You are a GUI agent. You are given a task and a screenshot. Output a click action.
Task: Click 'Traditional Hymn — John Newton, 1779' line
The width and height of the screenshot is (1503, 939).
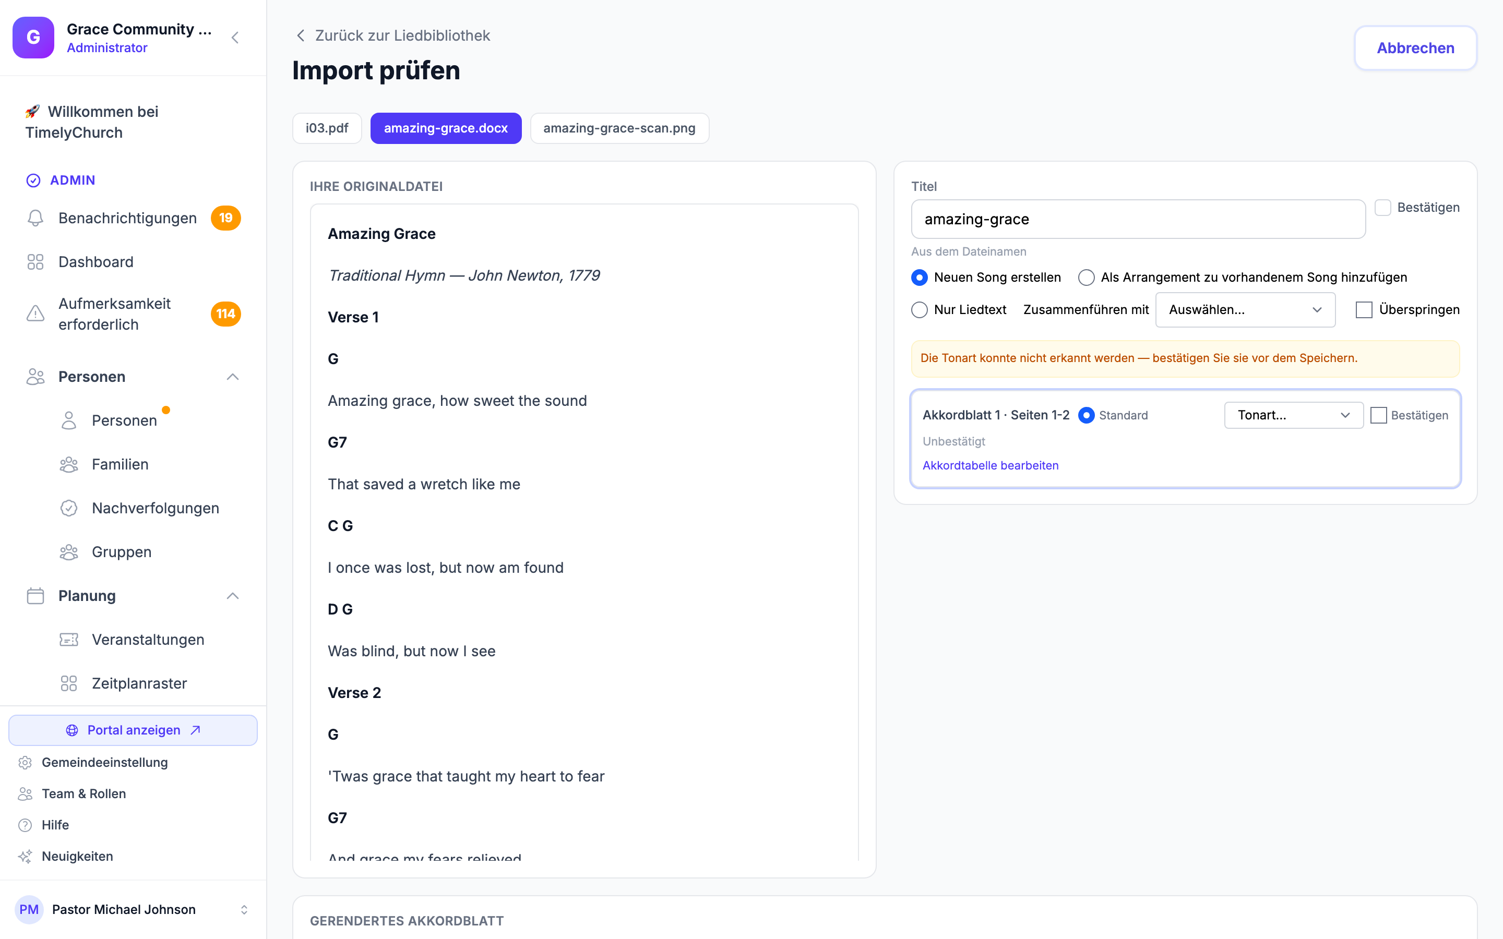(464, 275)
